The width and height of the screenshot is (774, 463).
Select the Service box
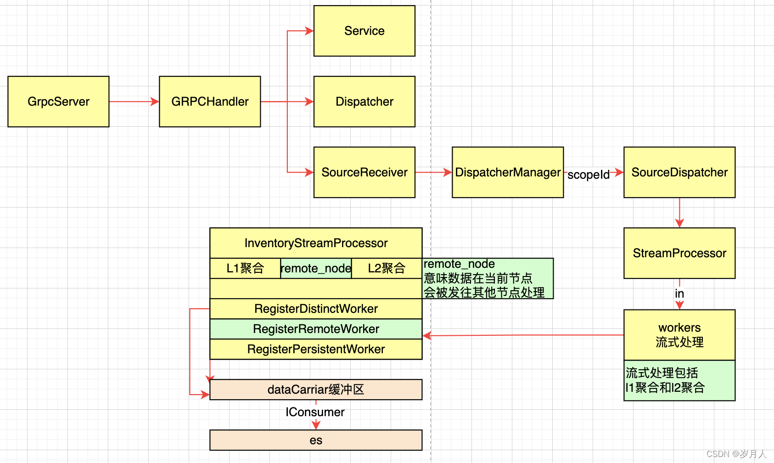pyautogui.click(x=365, y=31)
